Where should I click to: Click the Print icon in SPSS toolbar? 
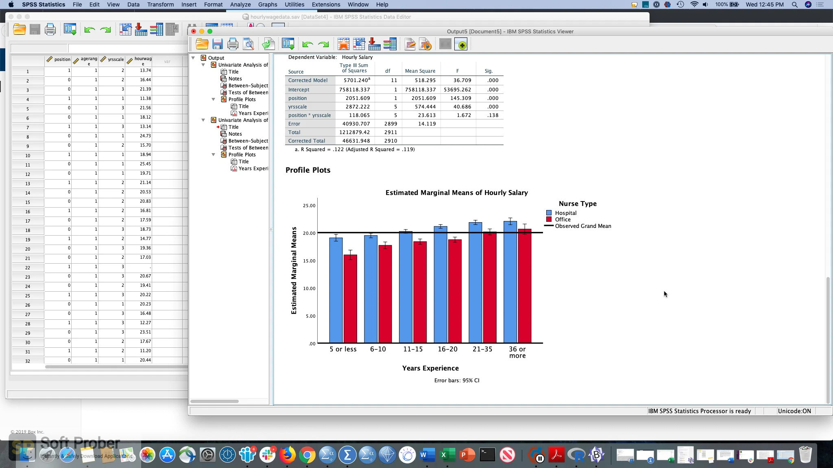coord(50,29)
